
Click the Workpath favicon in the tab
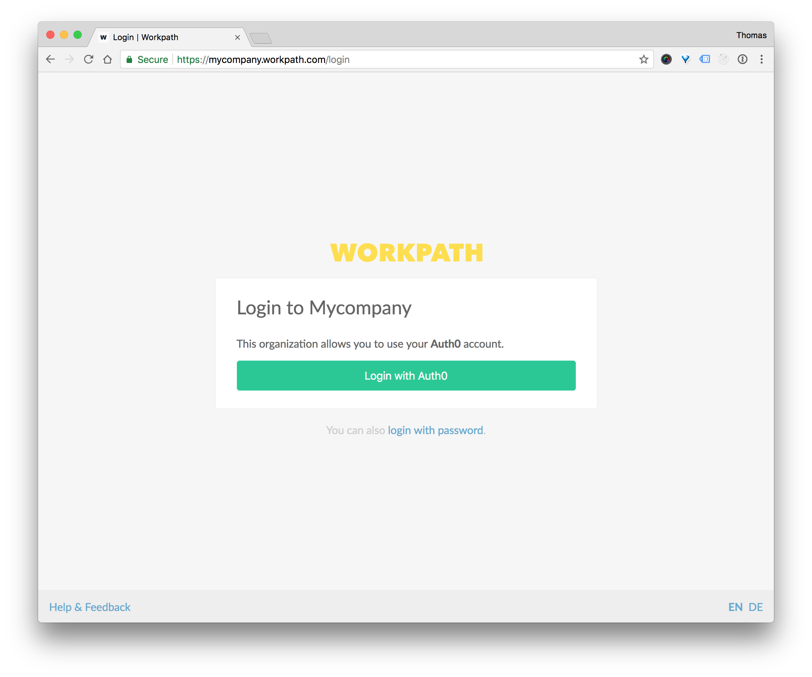tap(103, 37)
